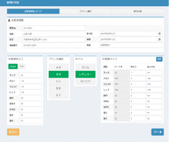Viewport: 169px width, 142px height.
Task: Switch to the third step tab
Action: tap(138, 11)
